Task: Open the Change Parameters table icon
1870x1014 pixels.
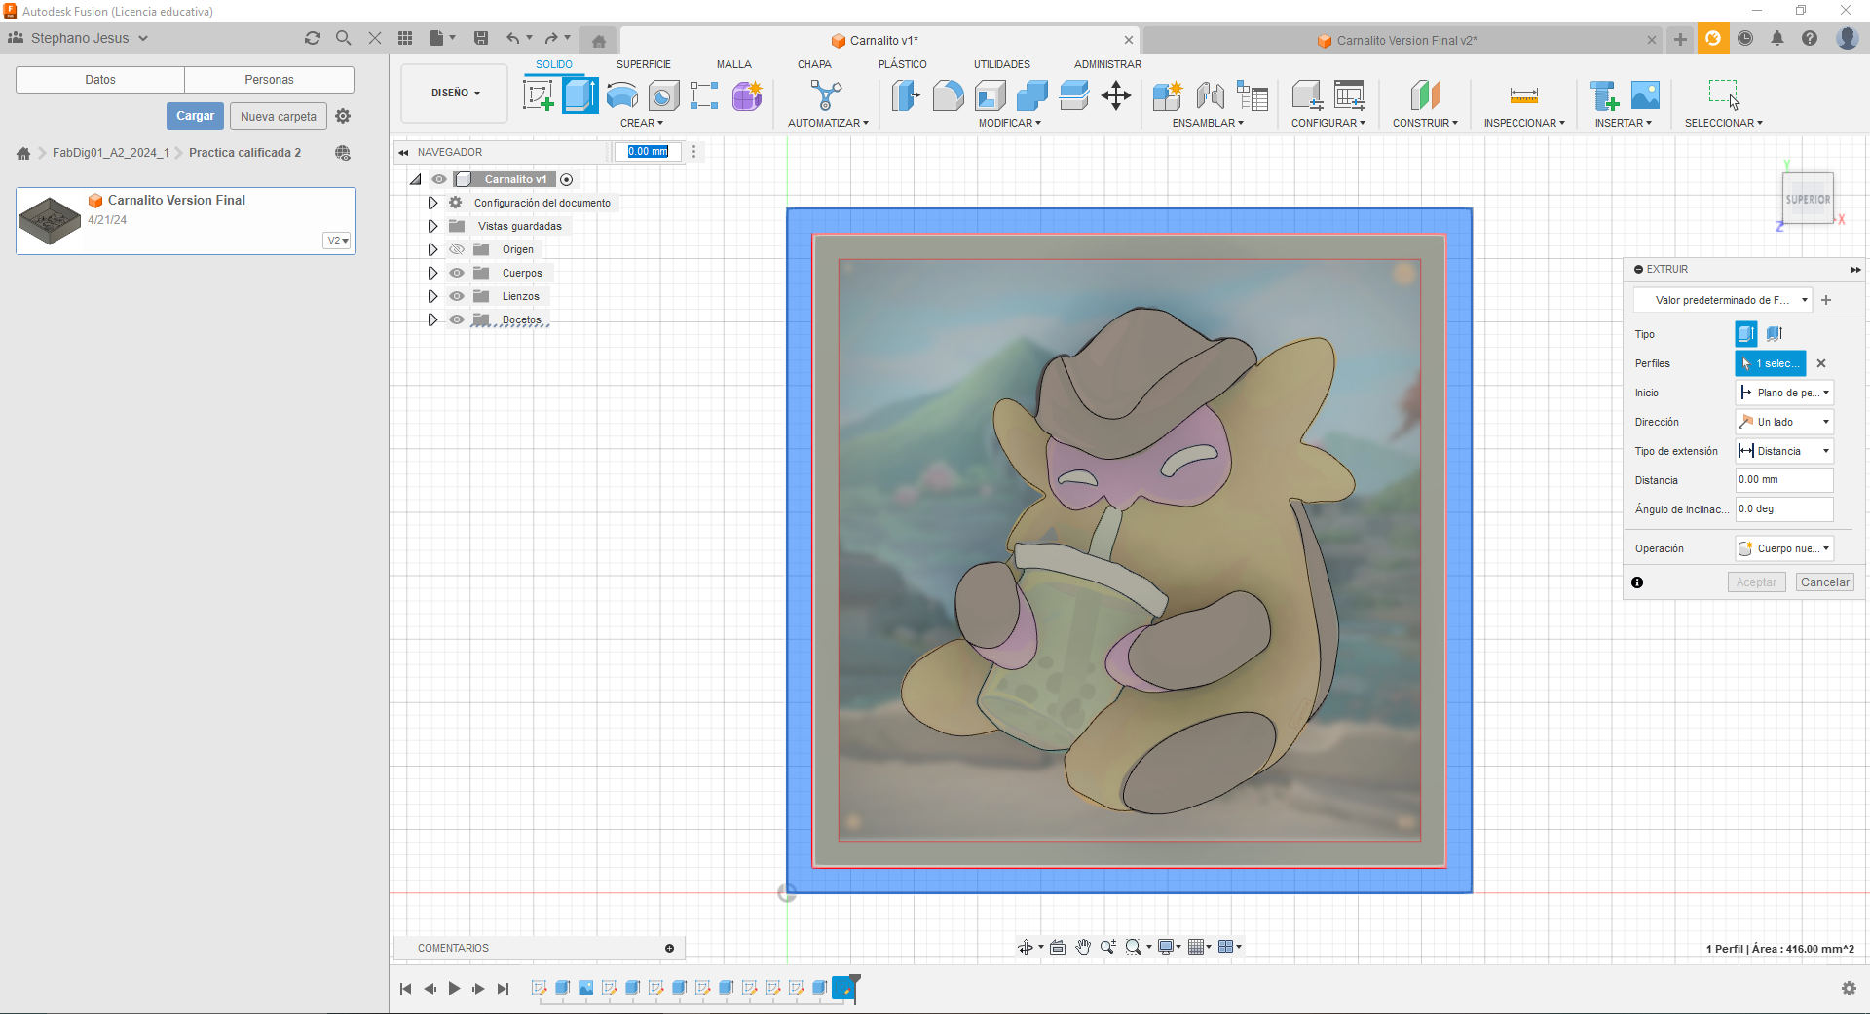Action: [1349, 95]
